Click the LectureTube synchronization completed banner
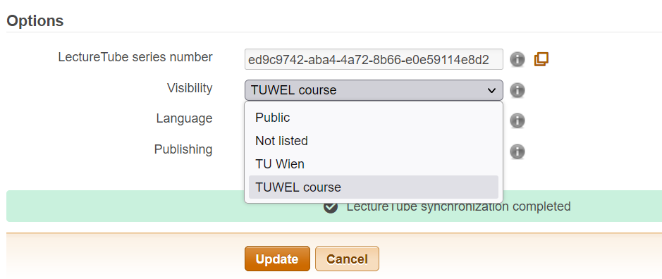Viewport: 662px width, 279px height. 334,206
